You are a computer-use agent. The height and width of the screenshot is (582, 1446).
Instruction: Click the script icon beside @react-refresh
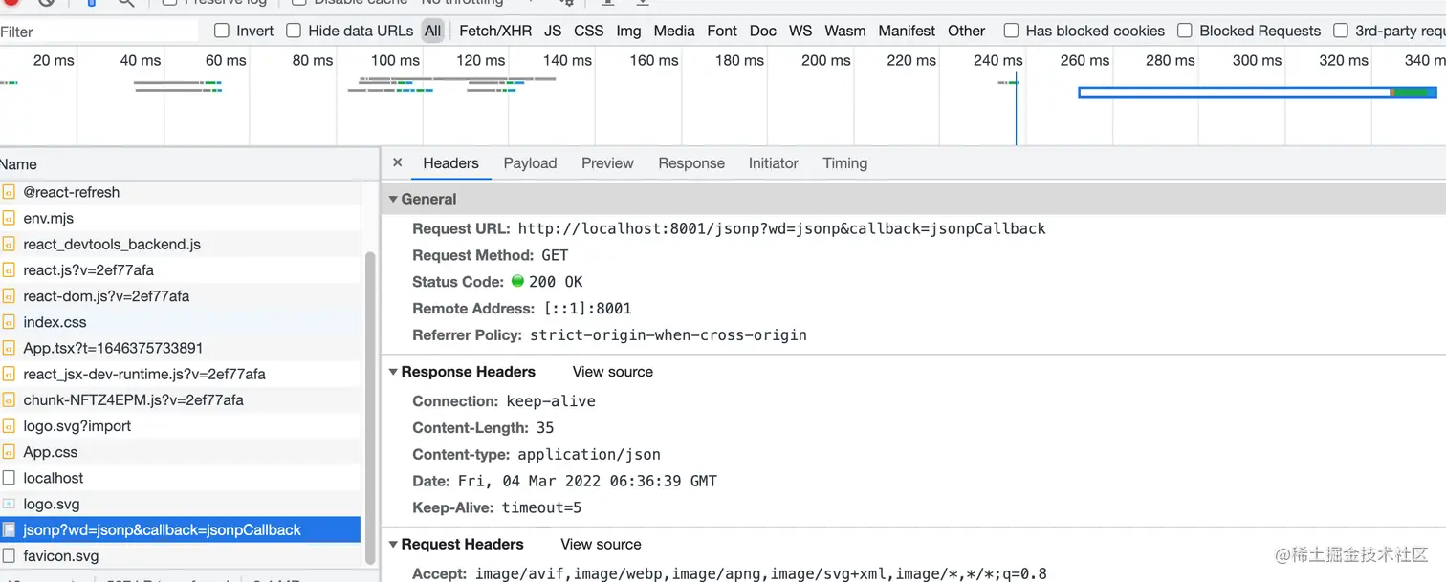tap(9, 192)
